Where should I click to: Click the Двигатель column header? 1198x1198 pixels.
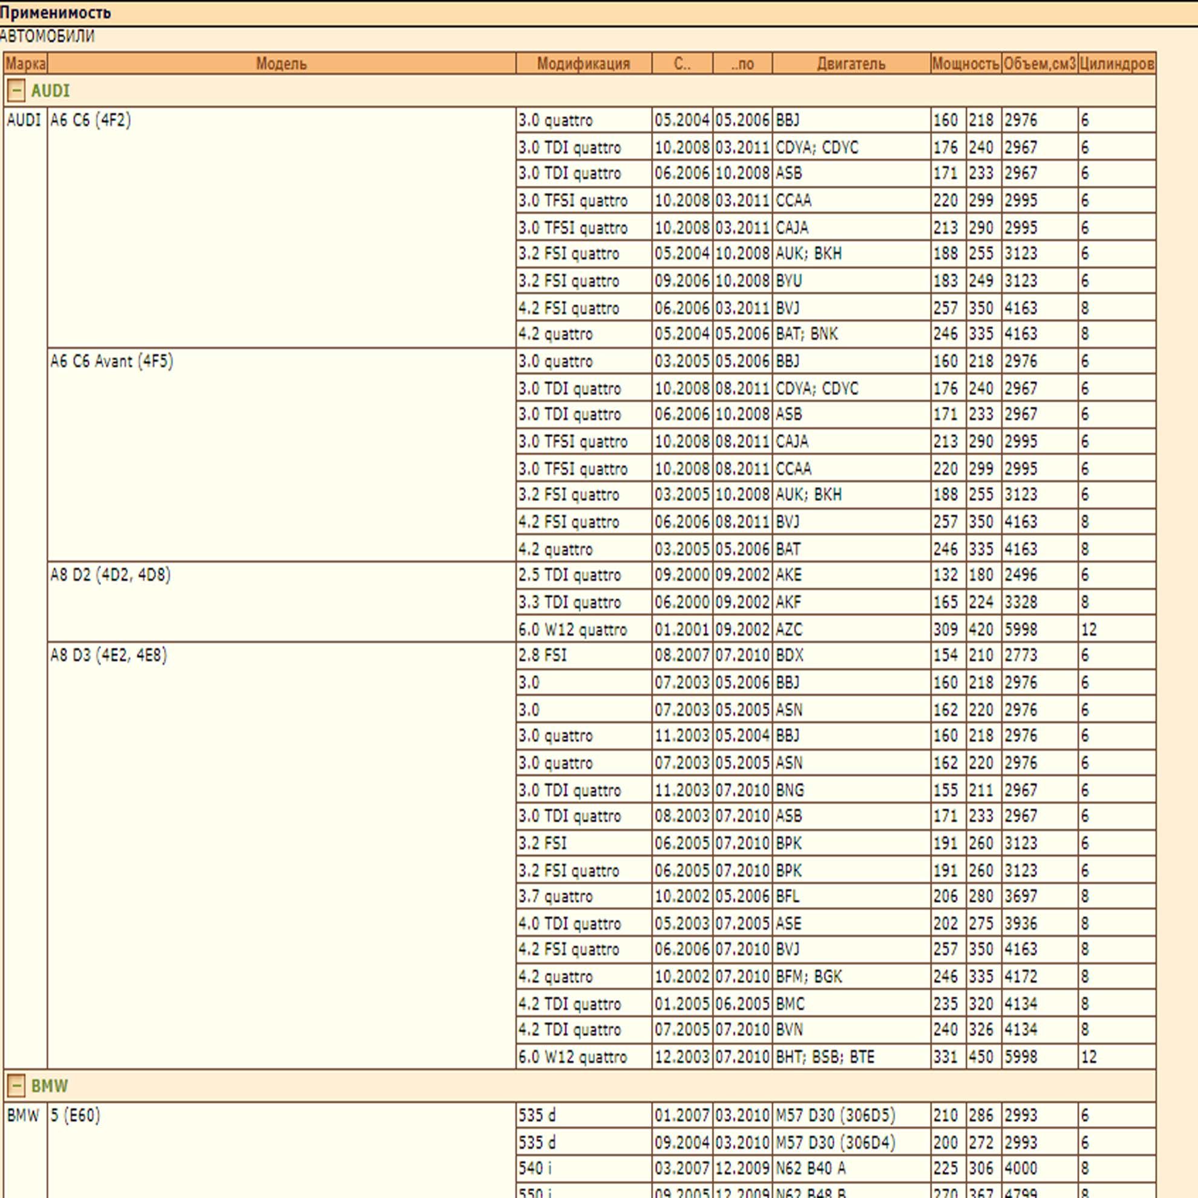pos(851,64)
